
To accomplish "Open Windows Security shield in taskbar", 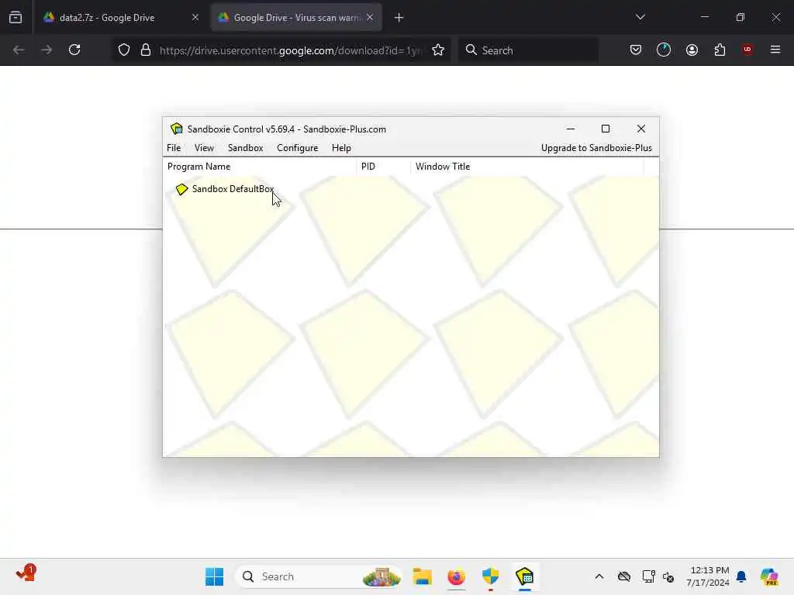I will 491,576.
